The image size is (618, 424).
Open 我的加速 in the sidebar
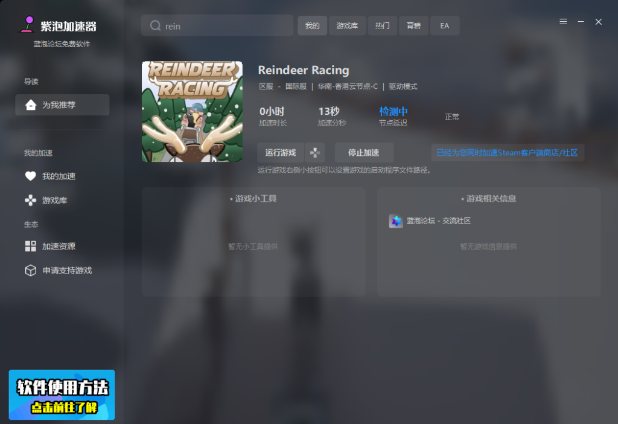51,176
